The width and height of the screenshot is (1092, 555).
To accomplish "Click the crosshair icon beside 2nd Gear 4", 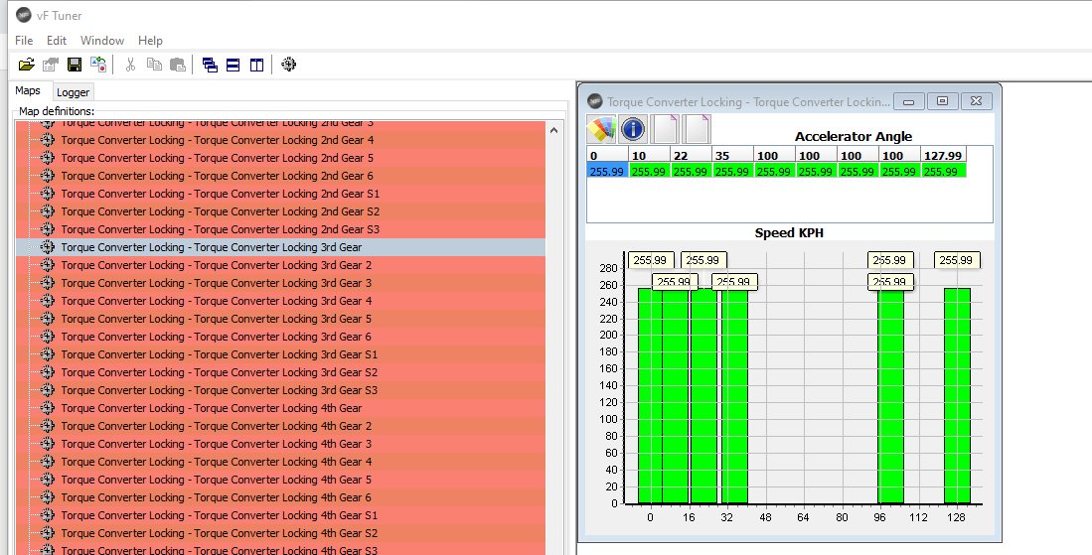I will pos(48,140).
